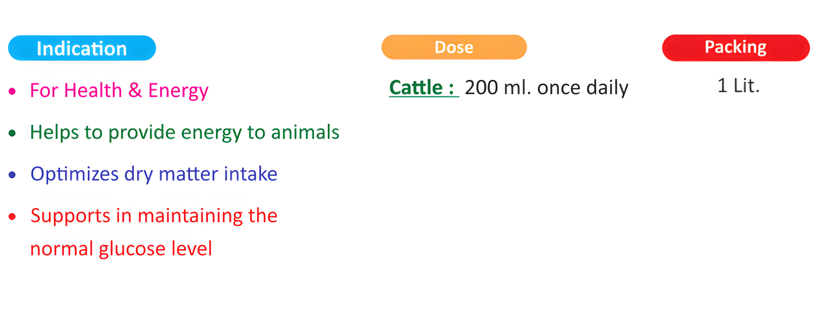This screenshot has height=320, width=817.
Task: Click the red Packing label
Action: [x=736, y=47]
